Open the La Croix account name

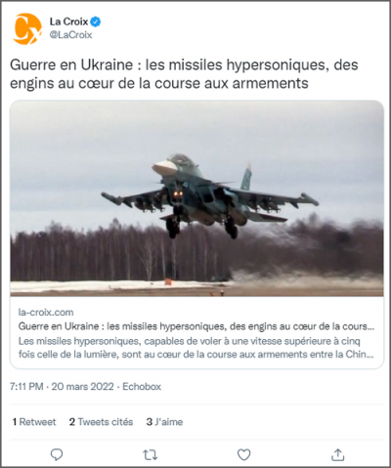point(68,21)
